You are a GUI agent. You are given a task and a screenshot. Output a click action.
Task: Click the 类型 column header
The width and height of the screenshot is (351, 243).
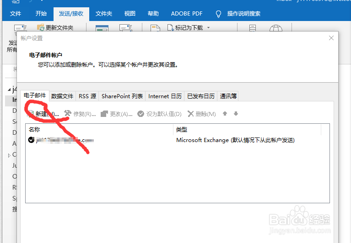click(x=247, y=130)
